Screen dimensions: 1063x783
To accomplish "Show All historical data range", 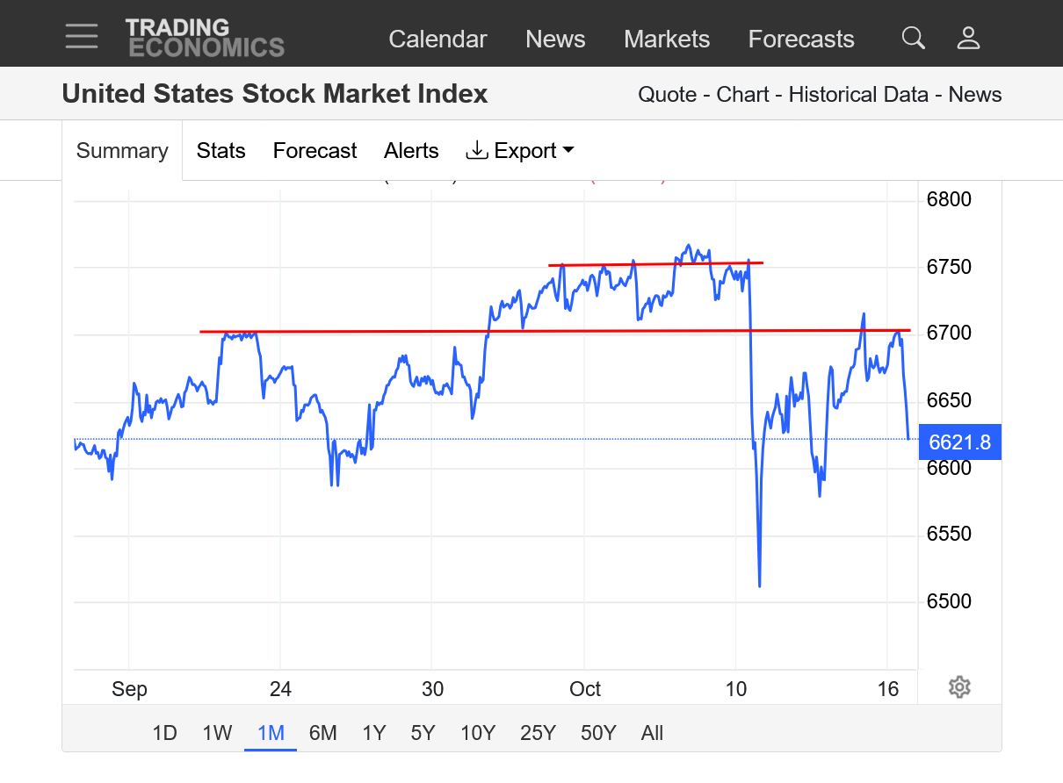I will 652,733.
